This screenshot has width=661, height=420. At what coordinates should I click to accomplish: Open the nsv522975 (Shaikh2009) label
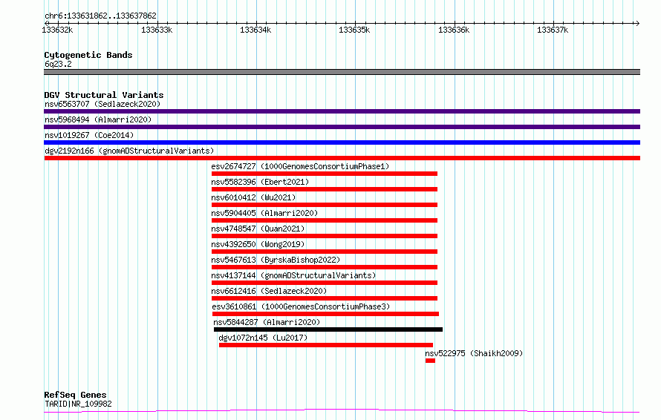(x=474, y=353)
